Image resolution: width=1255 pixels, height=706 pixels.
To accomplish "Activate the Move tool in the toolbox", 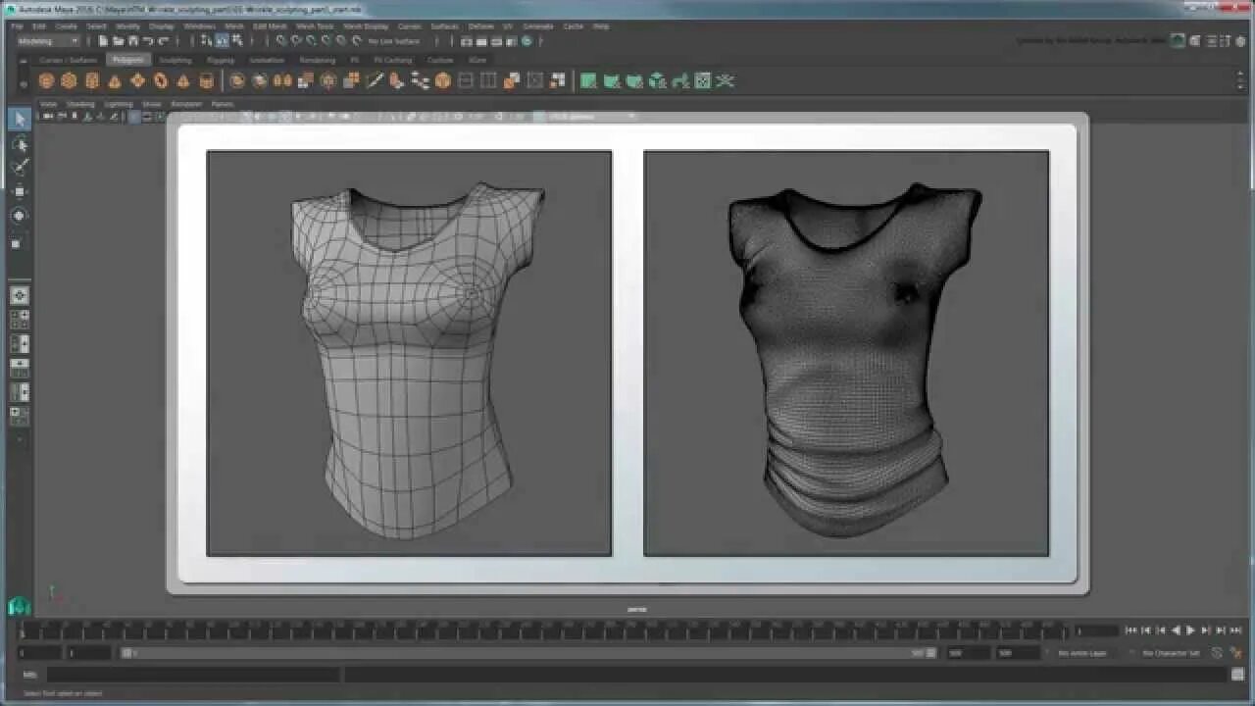I will [20, 191].
